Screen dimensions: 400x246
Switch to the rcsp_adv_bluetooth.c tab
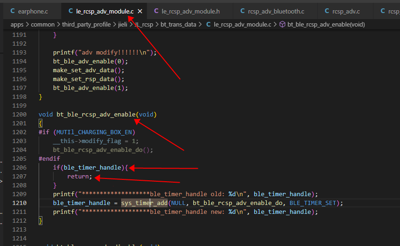click(x=276, y=12)
